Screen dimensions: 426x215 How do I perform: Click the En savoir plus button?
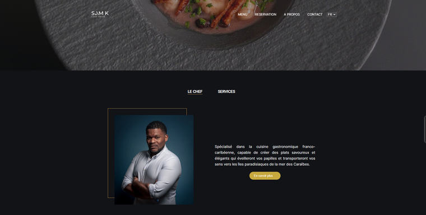(x=265, y=176)
